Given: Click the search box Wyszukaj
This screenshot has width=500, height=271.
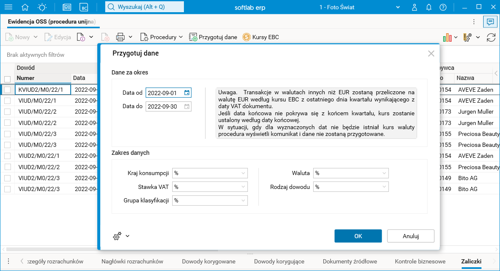Looking at the screenshot, I should click(x=144, y=7).
